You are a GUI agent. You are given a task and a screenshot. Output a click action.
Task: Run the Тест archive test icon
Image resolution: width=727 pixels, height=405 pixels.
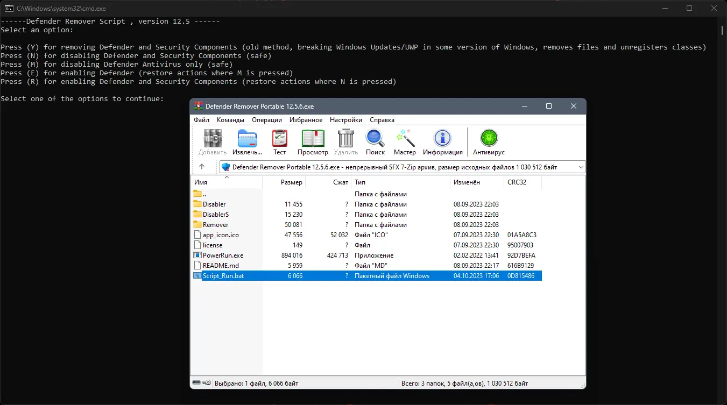point(279,143)
